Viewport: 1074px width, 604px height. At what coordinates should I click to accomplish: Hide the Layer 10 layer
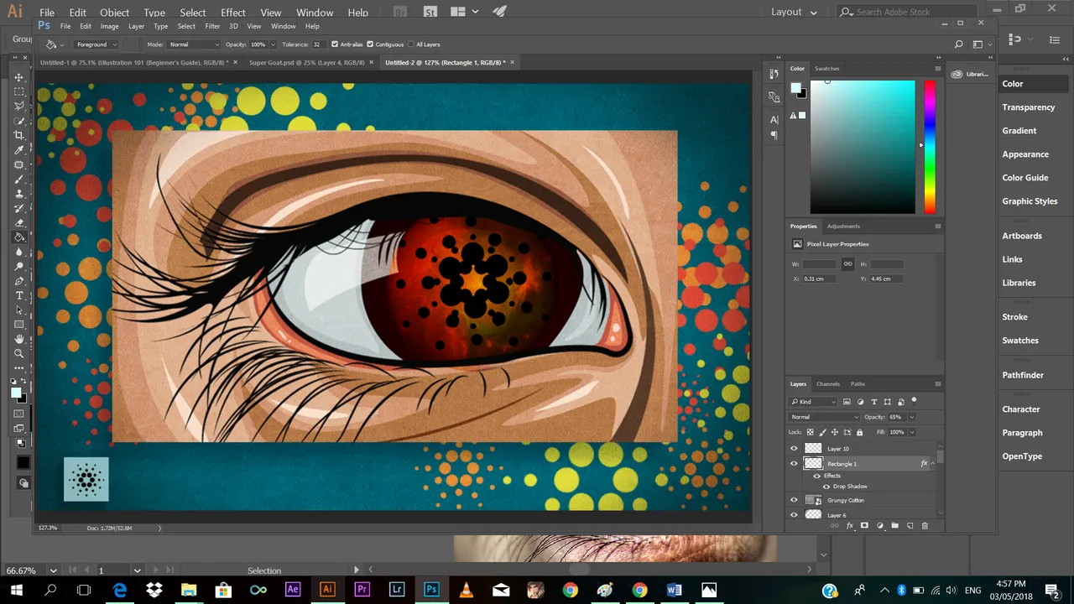(x=794, y=448)
